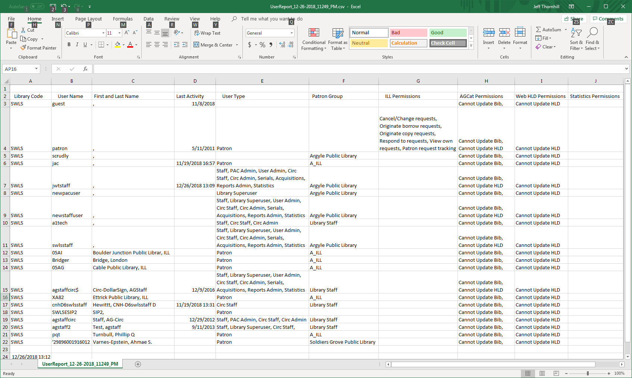The image size is (632, 378).
Task: Expand cell styles gallery
Action: point(471,46)
